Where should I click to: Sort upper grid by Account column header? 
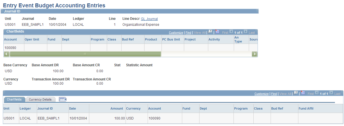point(10,39)
